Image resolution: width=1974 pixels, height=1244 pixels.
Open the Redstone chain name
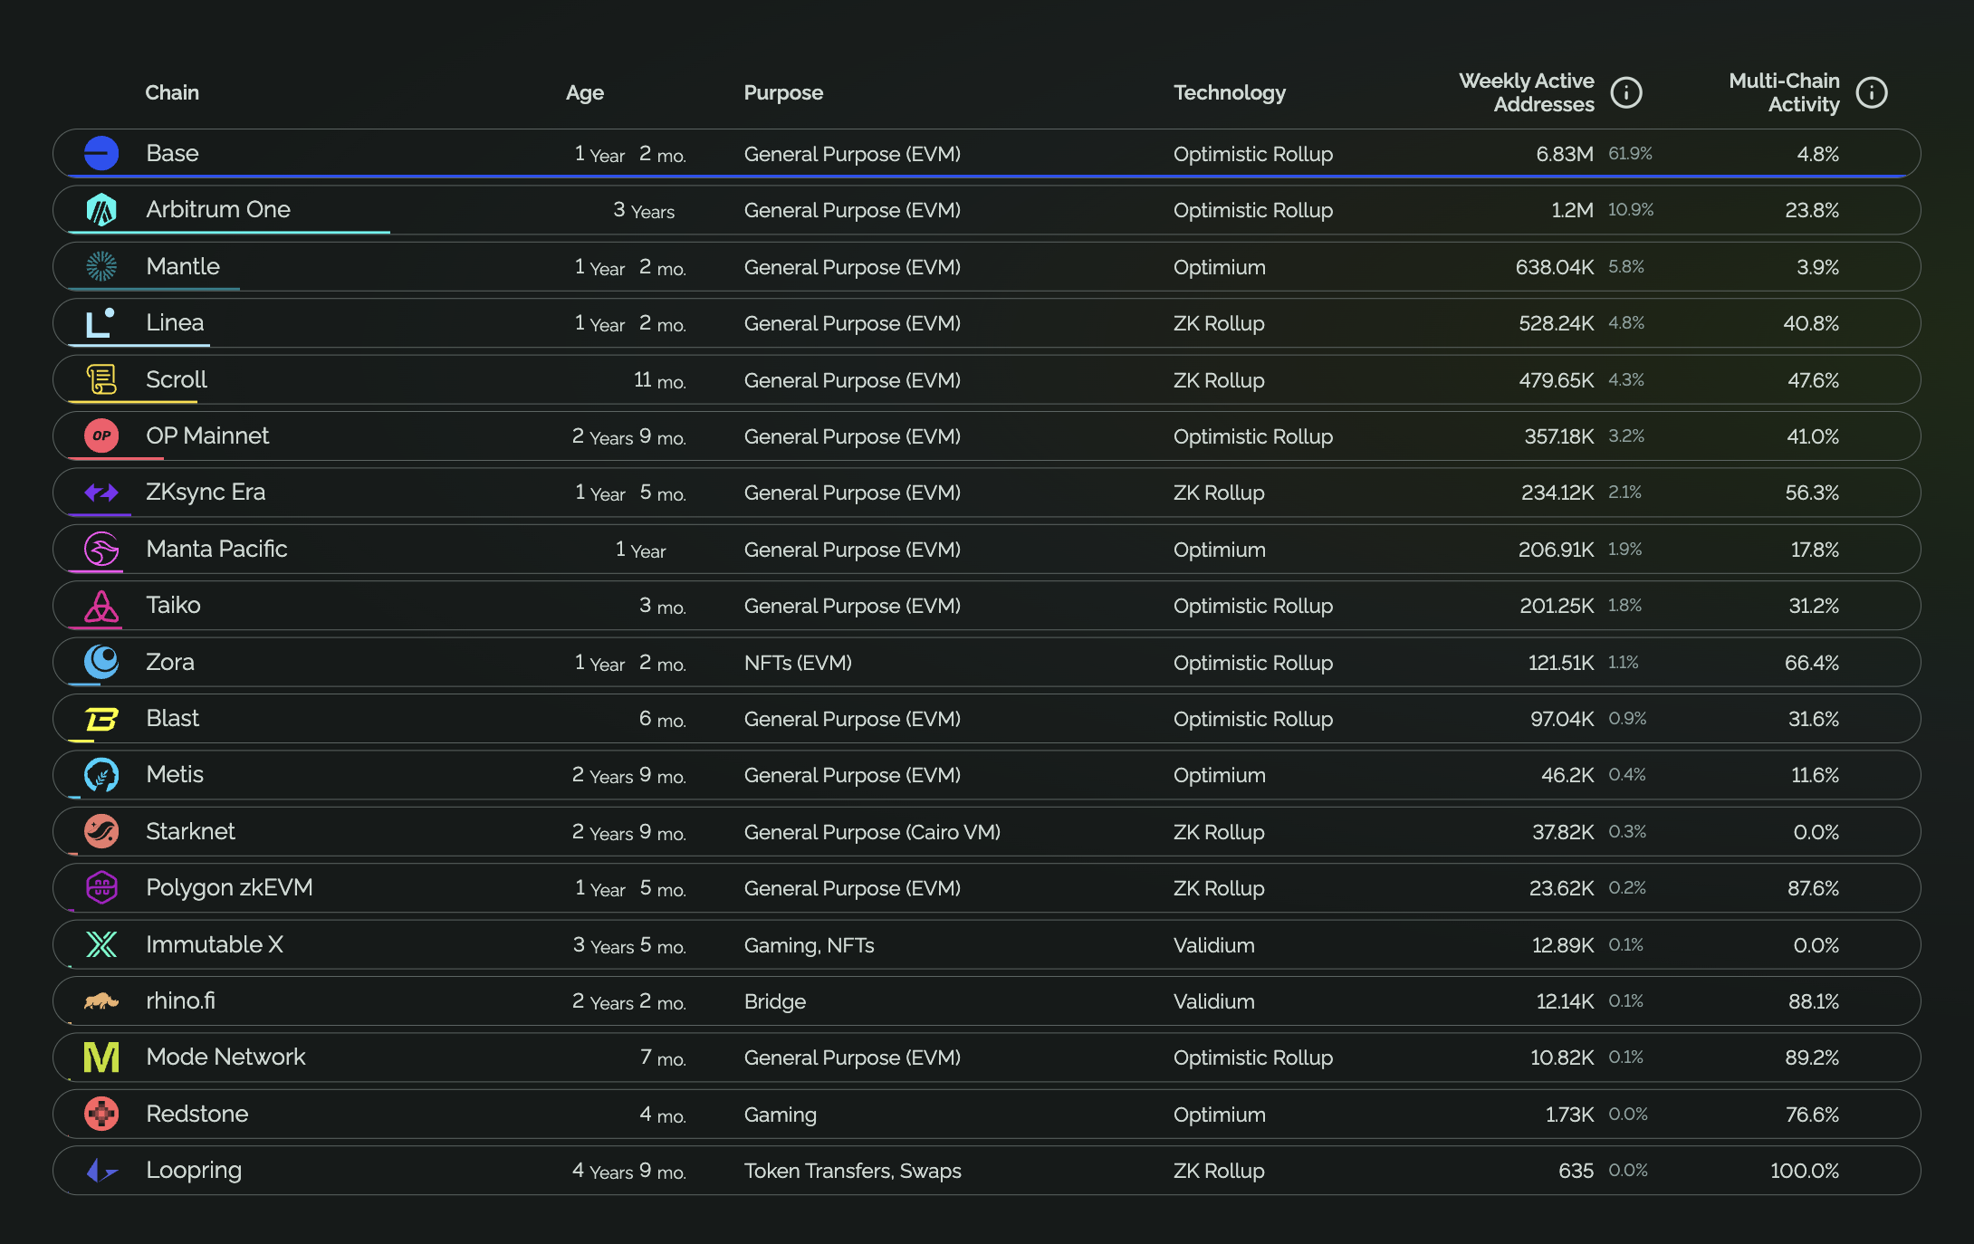(x=196, y=1114)
